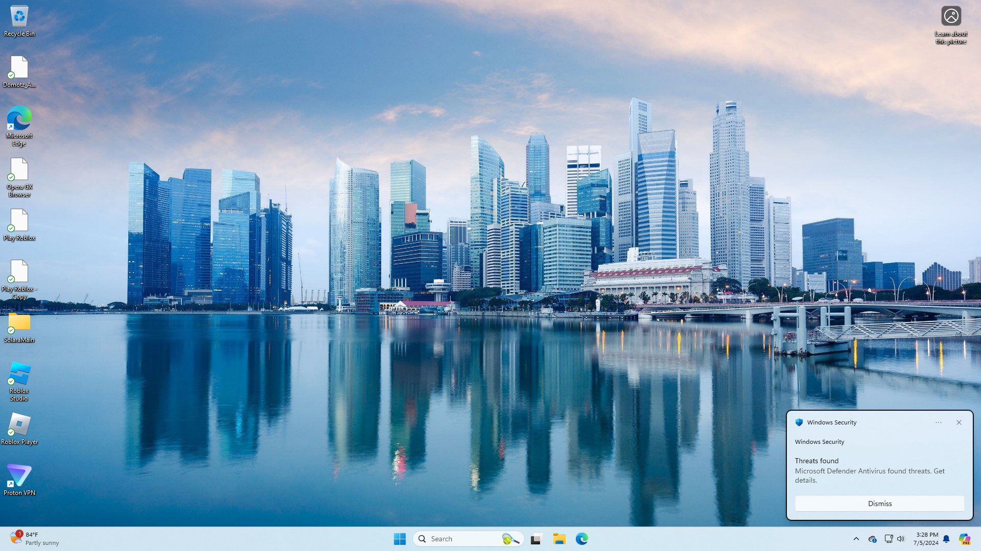The width and height of the screenshot is (981, 551).
Task: Launch Copilot Preview from the taskbar
Action: click(964, 539)
